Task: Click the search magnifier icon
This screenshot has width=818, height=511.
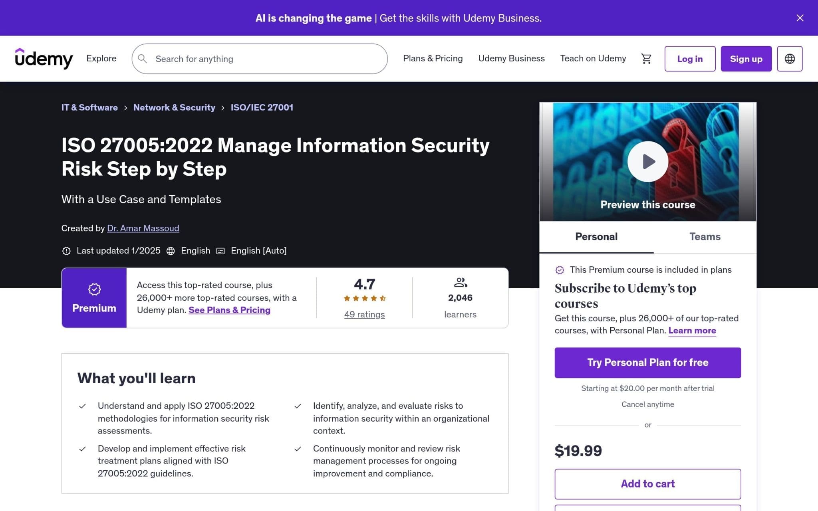Action: (143, 59)
